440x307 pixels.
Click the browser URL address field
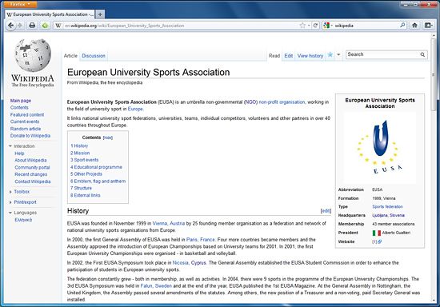point(179,26)
